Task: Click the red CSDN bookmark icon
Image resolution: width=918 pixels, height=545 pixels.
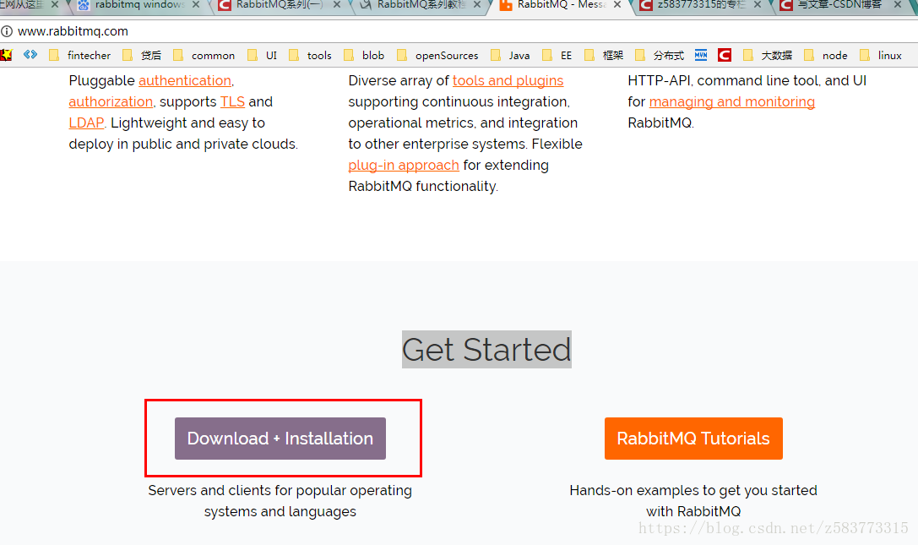Action: 725,55
